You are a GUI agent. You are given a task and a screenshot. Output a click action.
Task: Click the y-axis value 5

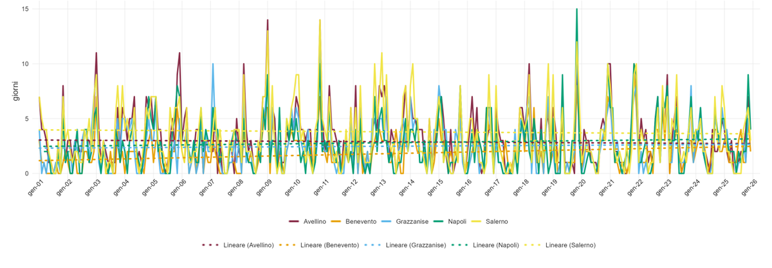[x=26, y=119]
